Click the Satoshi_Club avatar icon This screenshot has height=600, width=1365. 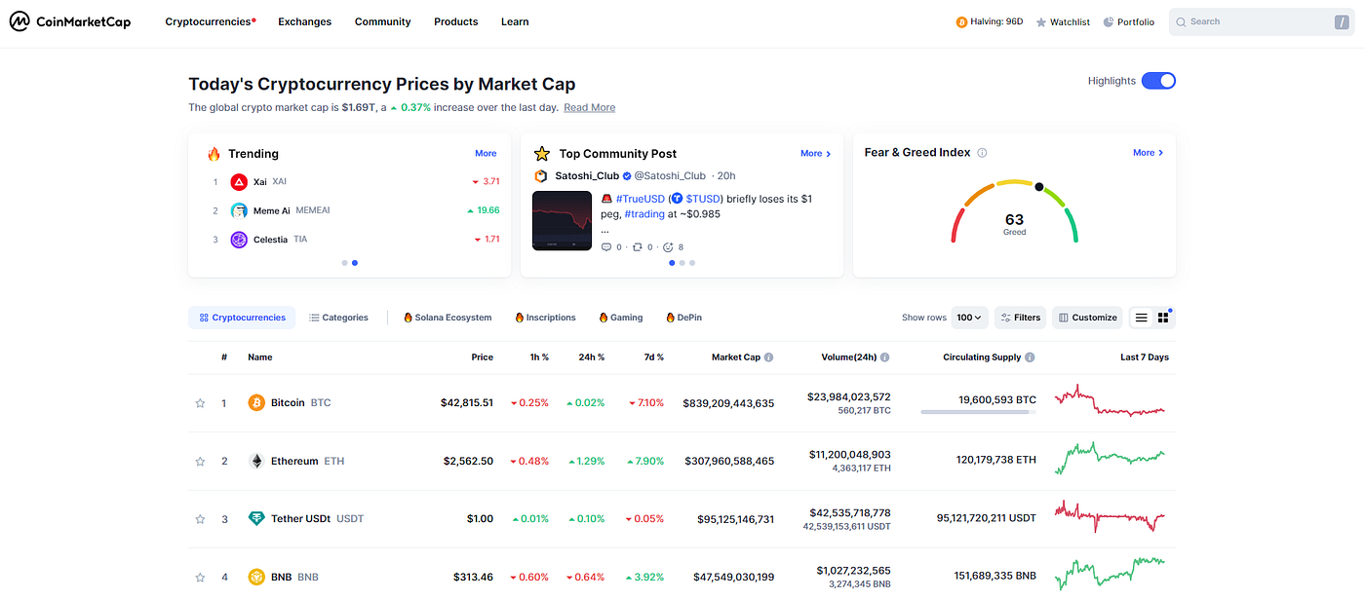pyautogui.click(x=541, y=176)
